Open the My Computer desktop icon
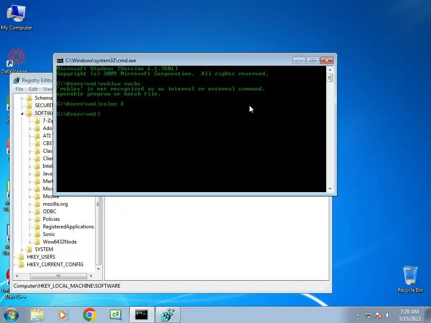This screenshot has width=431, height=323. [x=16, y=18]
